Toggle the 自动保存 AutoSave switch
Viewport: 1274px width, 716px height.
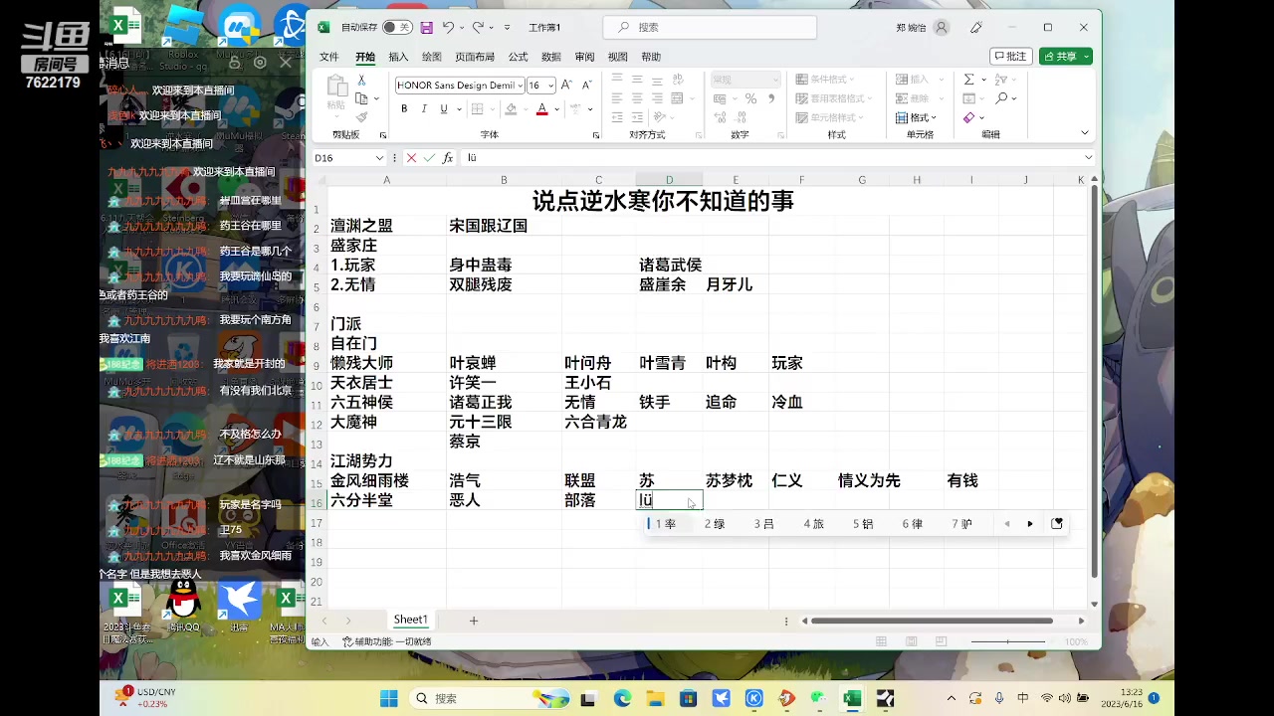398,27
